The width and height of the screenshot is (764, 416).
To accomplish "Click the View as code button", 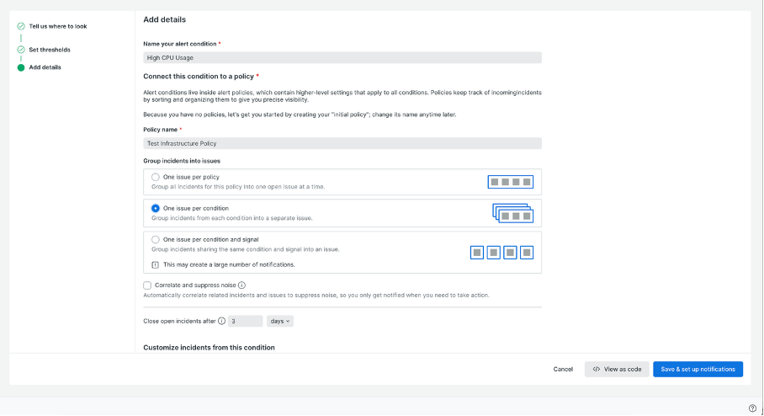I will point(617,369).
